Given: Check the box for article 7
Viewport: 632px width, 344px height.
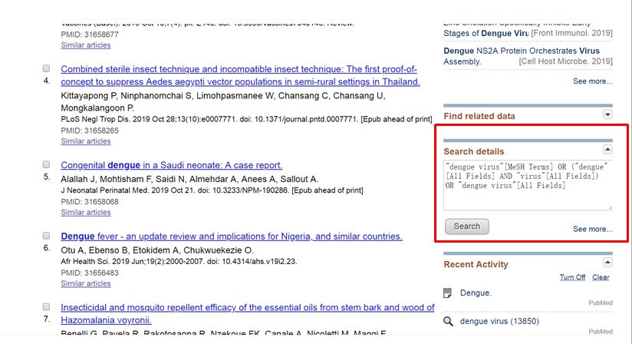Looking at the screenshot, I should (x=46, y=307).
